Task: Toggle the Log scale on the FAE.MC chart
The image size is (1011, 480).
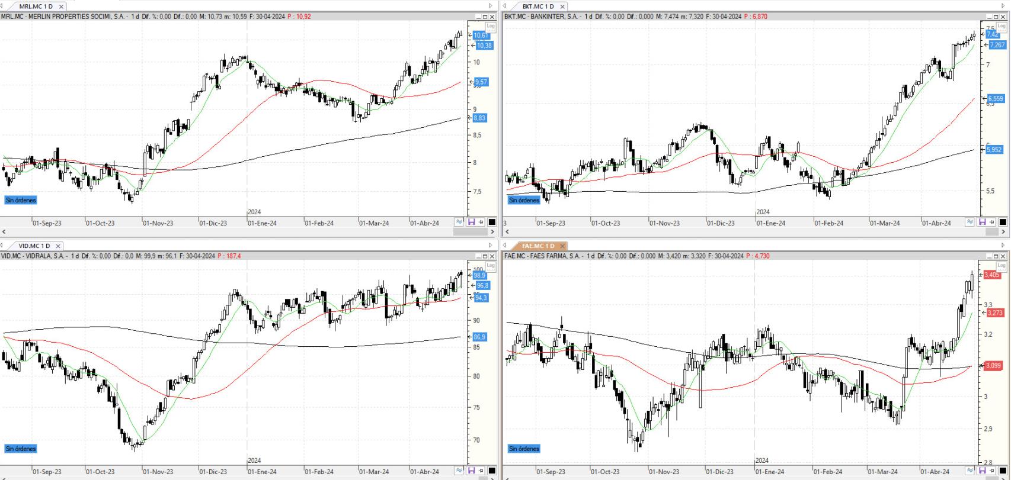Action: [1001, 266]
